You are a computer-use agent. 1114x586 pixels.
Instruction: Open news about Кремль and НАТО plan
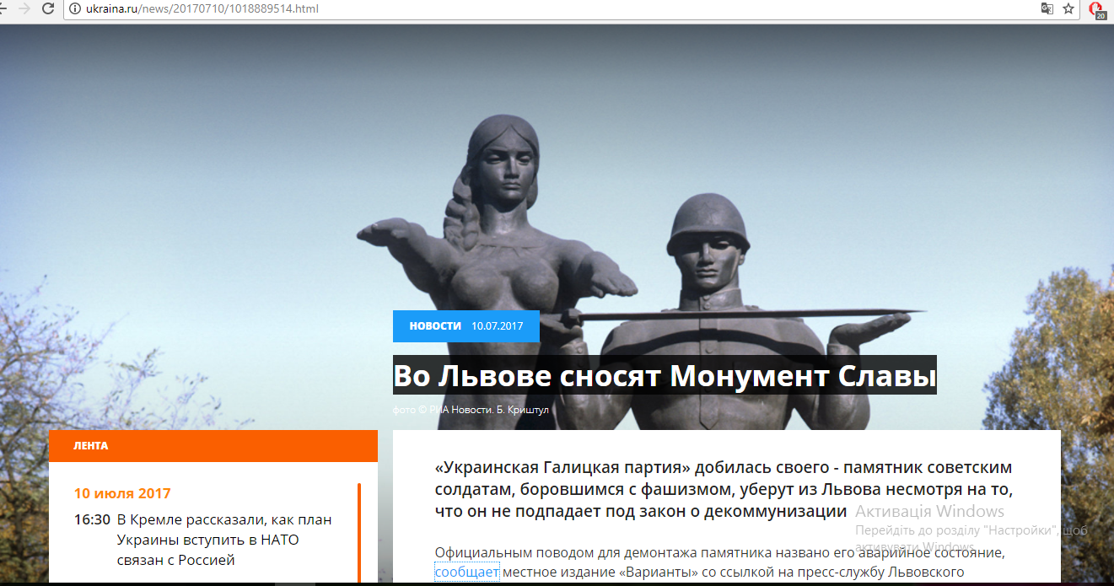coord(224,540)
